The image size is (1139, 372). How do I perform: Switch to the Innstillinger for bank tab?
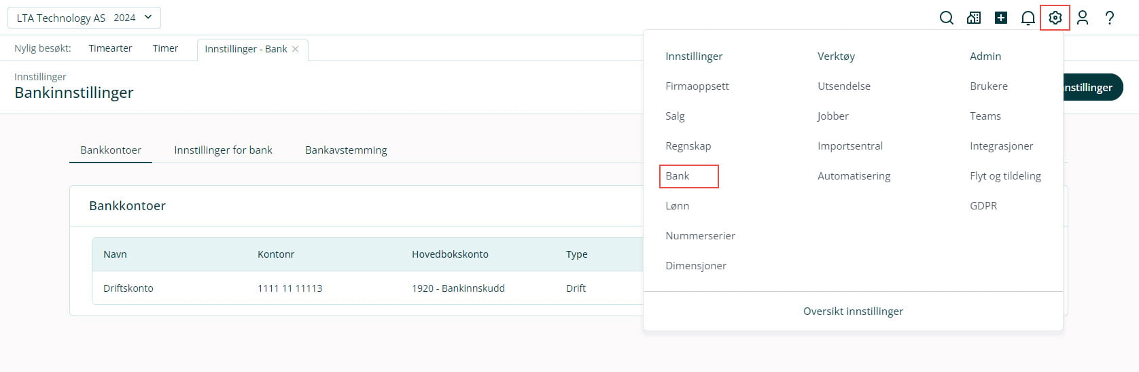(x=223, y=150)
